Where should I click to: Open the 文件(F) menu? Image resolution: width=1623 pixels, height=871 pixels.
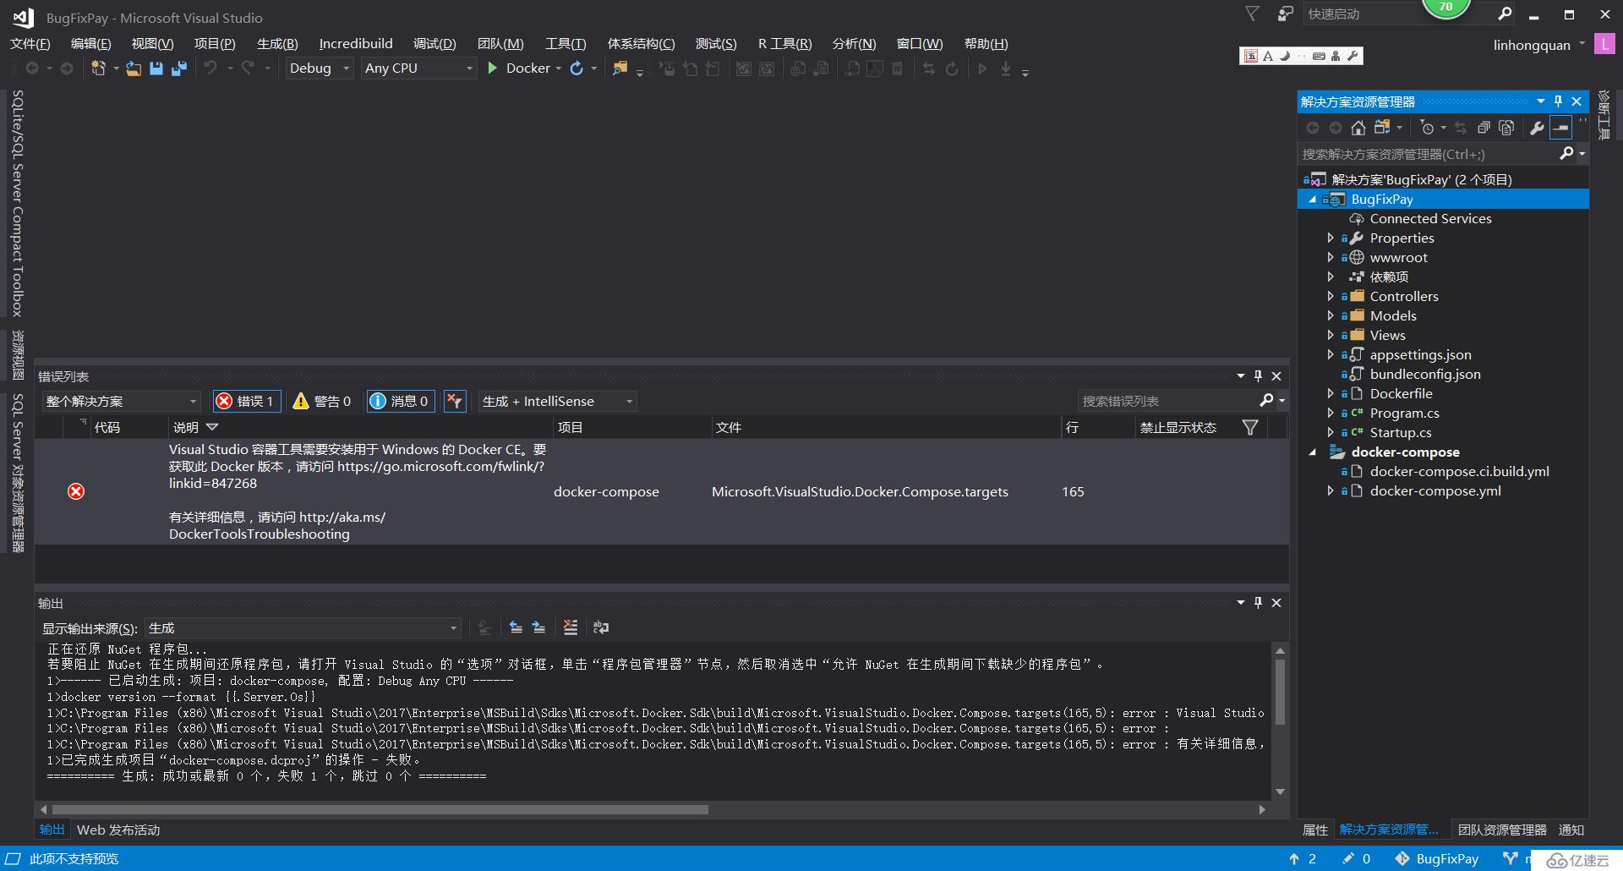click(x=30, y=43)
